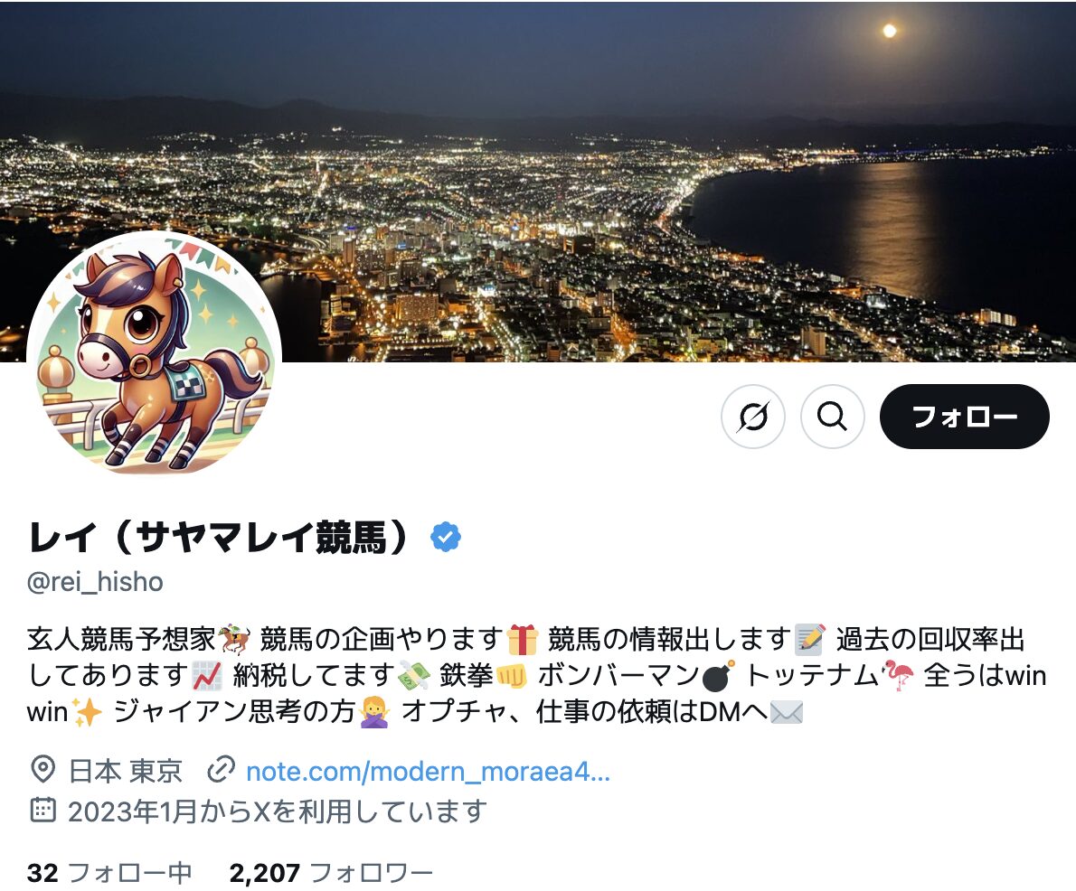This screenshot has width=1076, height=891.
Task: Click the chain link icon beside note.com
Action: pyautogui.click(x=221, y=770)
